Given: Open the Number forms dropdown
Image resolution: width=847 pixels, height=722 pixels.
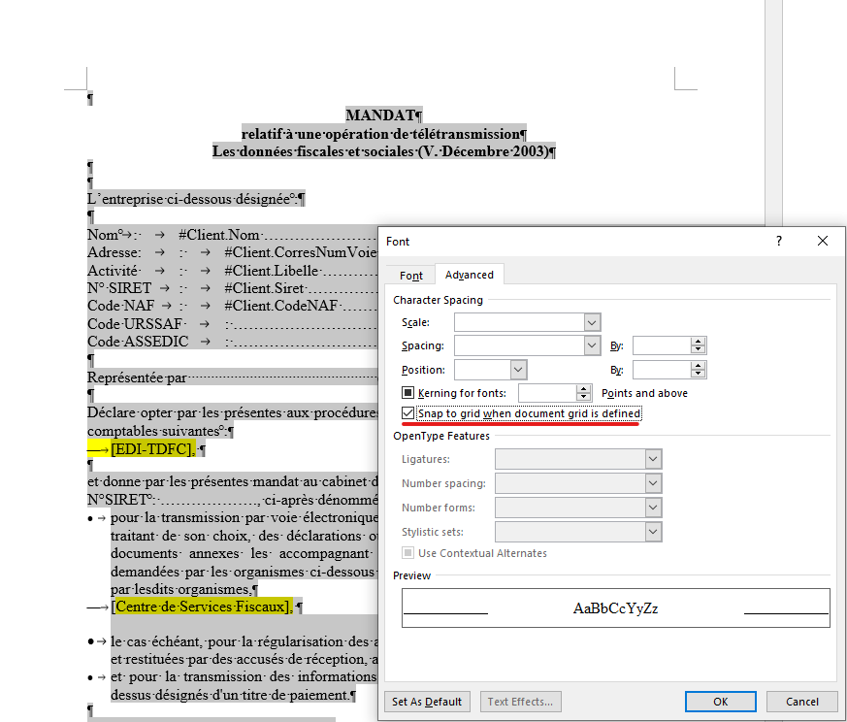Looking at the screenshot, I should [653, 508].
